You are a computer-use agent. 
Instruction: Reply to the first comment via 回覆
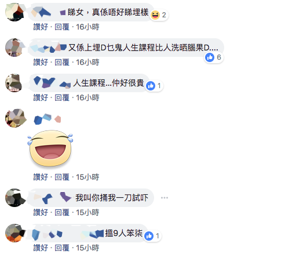point(62,27)
